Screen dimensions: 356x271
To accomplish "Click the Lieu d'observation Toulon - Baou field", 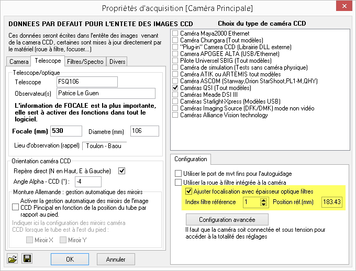I will [x=104, y=146].
